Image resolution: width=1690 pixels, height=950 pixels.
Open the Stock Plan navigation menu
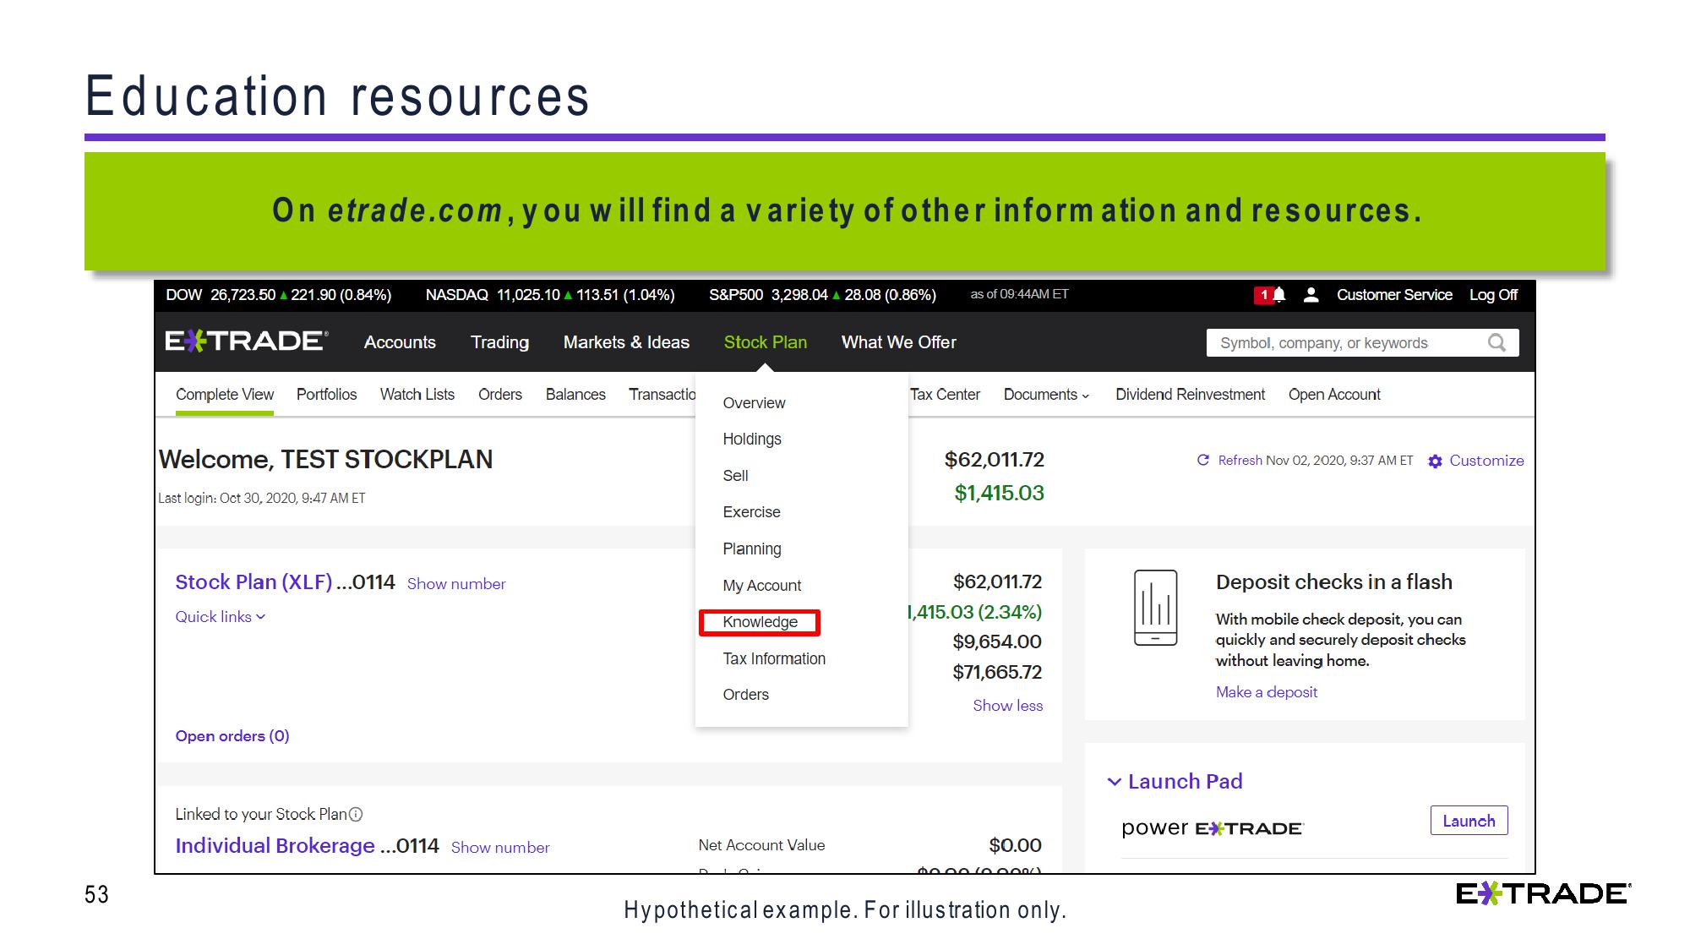pos(765,341)
